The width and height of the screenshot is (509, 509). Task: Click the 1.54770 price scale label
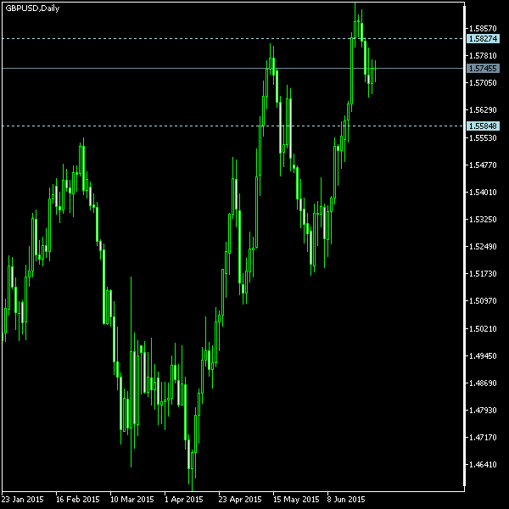point(483,165)
